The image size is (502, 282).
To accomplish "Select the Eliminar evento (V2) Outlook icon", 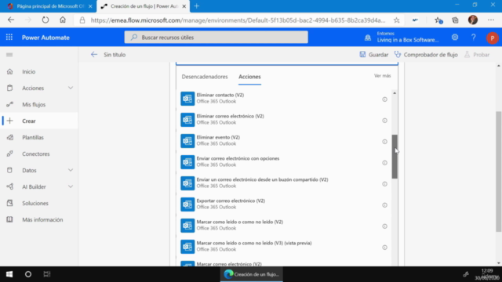I will [187, 141].
